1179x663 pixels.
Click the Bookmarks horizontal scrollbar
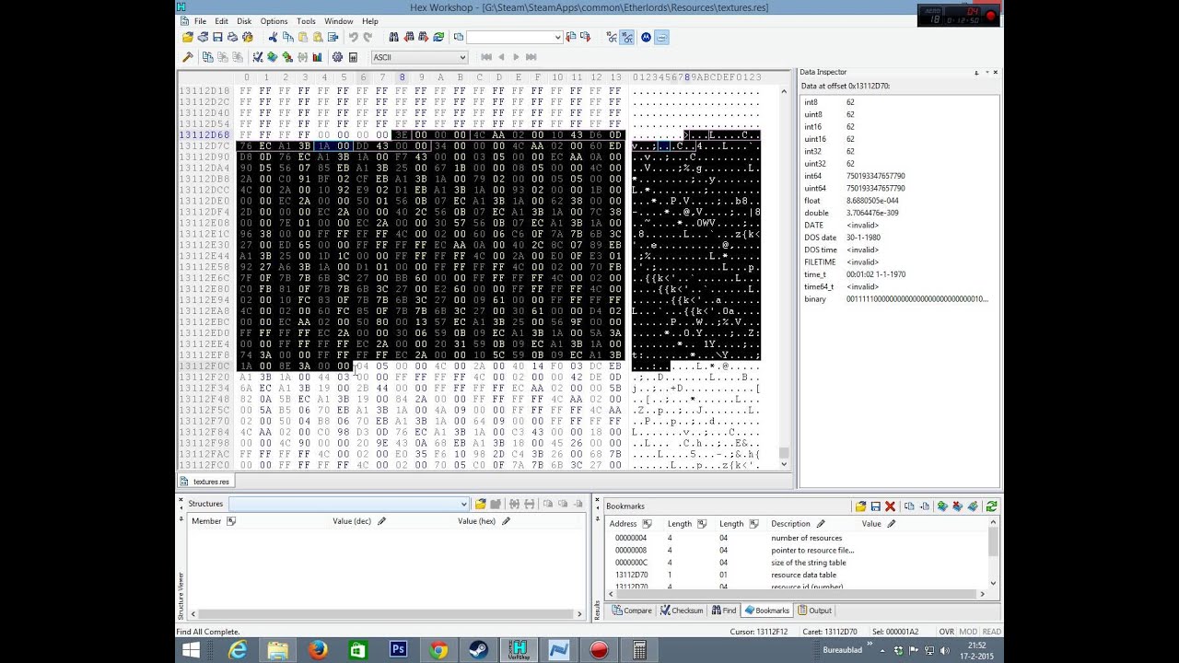pyautogui.click(x=798, y=594)
